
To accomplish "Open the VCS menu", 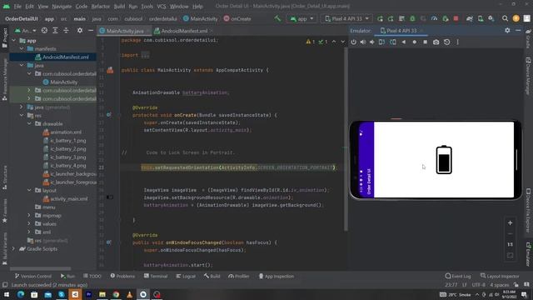I will [162, 6].
